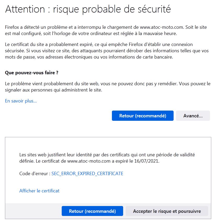Click the expiry date 16/07/2021
This screenshot has height=223, width=217.
147,161
